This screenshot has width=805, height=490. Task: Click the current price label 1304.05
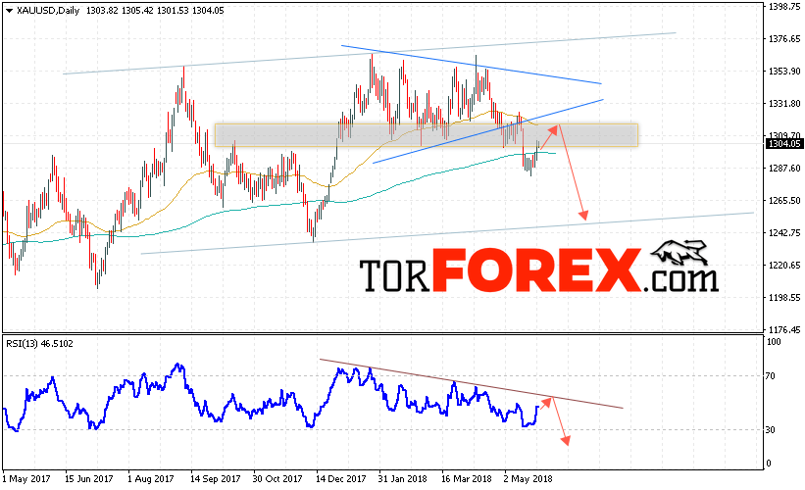[784, 144]
